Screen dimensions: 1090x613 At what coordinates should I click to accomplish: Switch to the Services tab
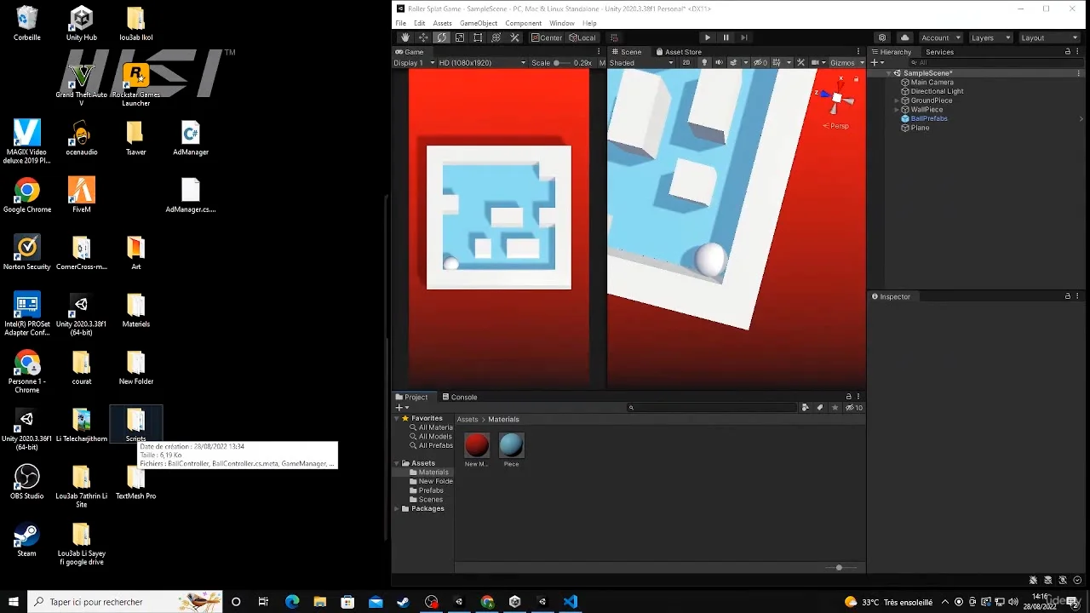click(x=939, y=52)
